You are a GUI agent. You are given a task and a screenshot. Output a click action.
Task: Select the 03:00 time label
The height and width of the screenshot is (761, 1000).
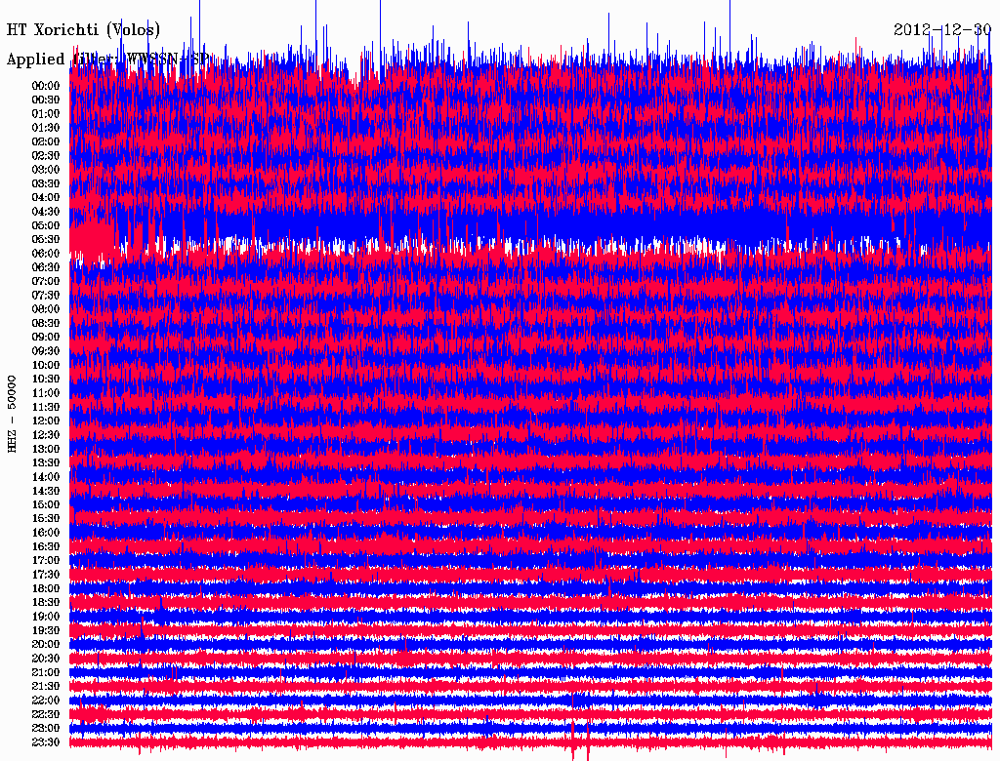[46, 170]
